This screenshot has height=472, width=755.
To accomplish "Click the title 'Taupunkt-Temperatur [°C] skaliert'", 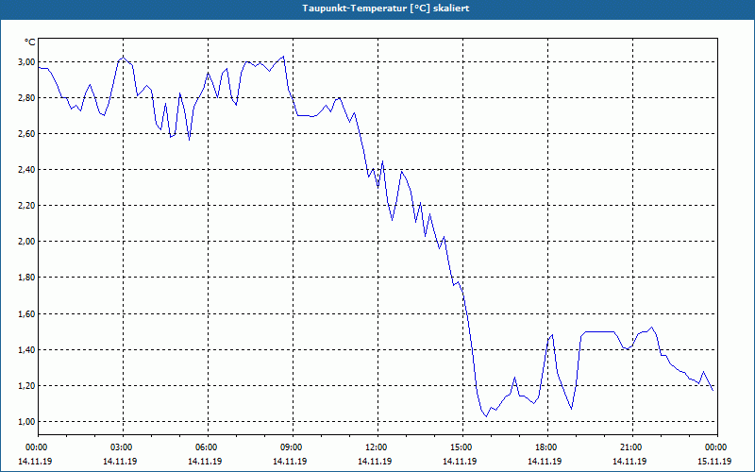I will (386, 8).
